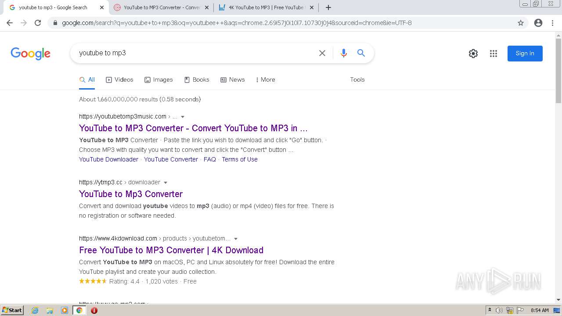Screen dimensions: 562x316
Task: Open Chrome three-dot menu
Action: 552,23
